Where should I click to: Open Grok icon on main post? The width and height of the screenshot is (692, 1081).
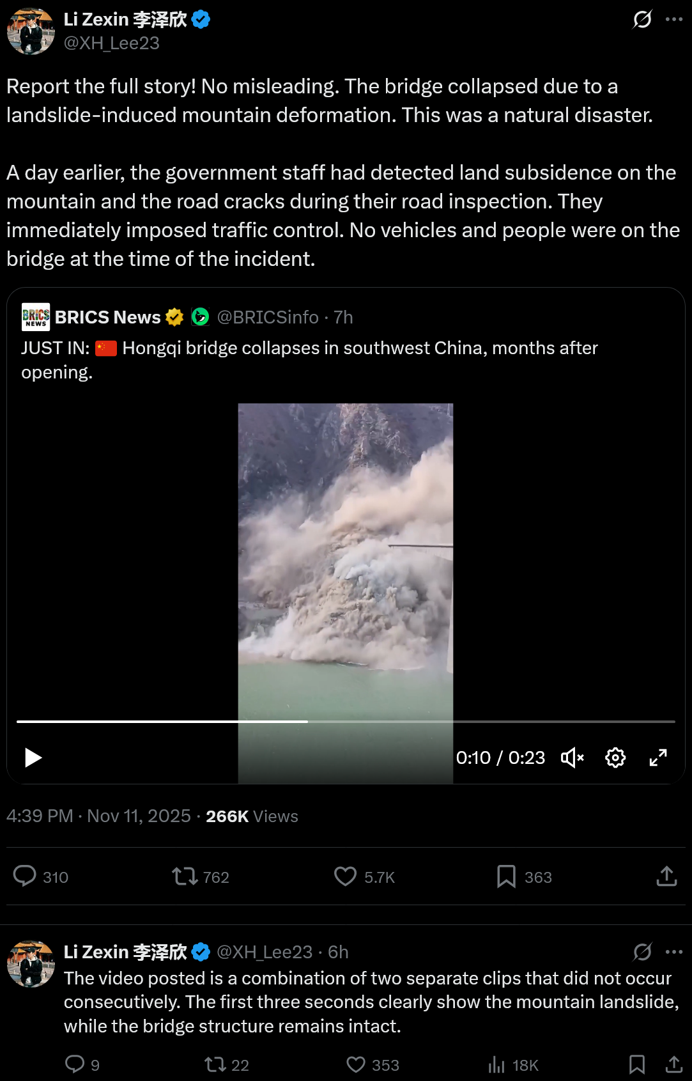(642, 20)
